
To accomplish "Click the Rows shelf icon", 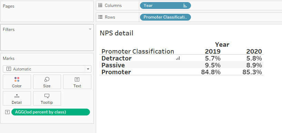I will [x=100, y=17].
